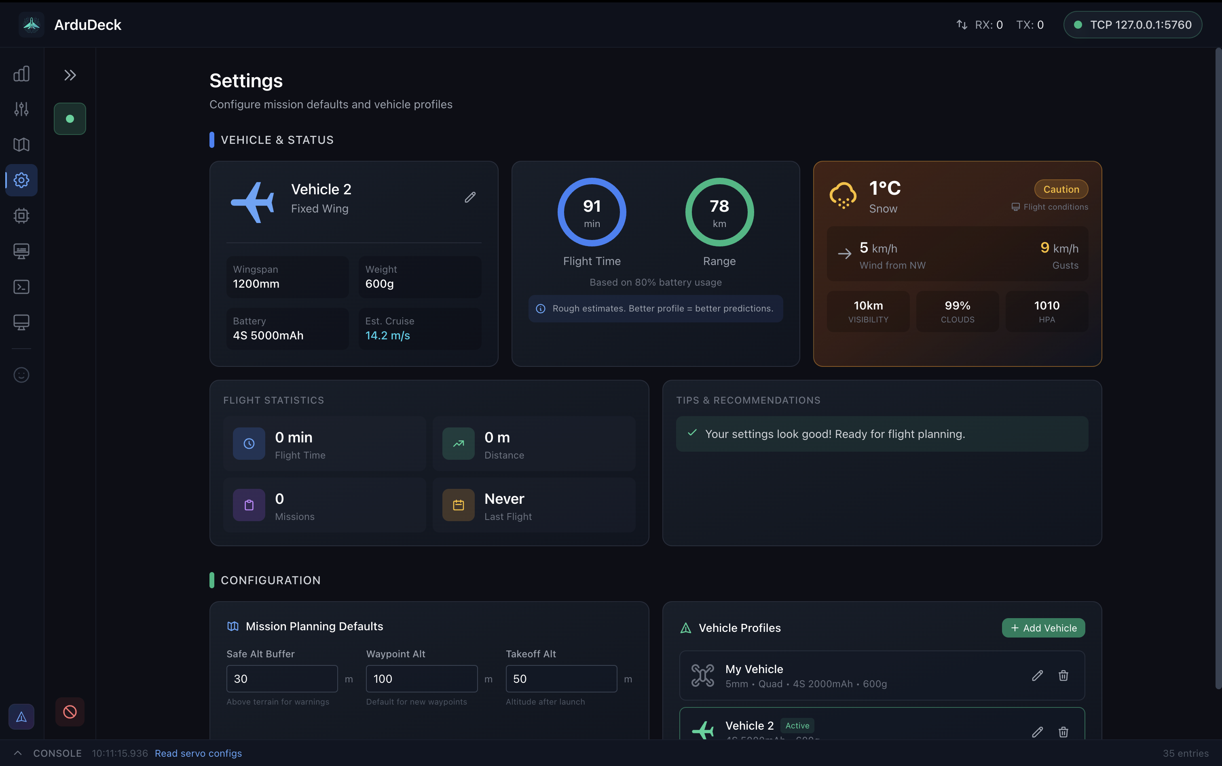This screenshot has width=1222, height=766.
Task: Open the plain monitor sidebar icon
Action: [21, 322]
